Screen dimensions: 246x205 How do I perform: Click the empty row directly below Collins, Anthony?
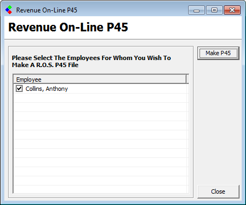pyautogui.click(x=100, y=98)
